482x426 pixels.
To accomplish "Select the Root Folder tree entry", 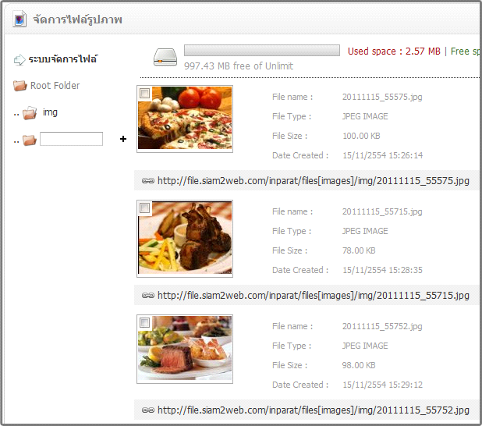I will pos(55,86).
